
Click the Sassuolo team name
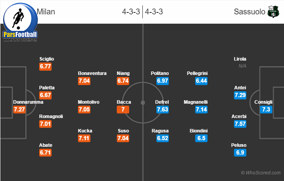[249, 12]
